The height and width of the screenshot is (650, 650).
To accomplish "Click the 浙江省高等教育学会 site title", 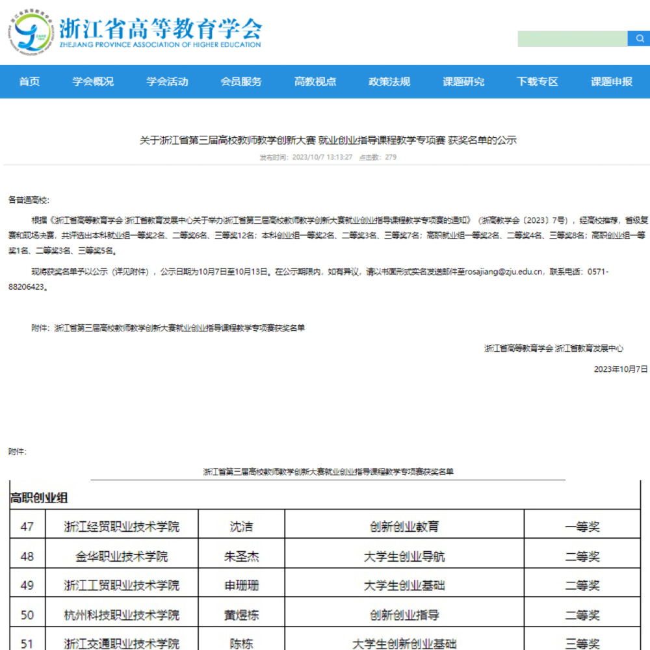I will pyautogui.click(x=161, y=28).
